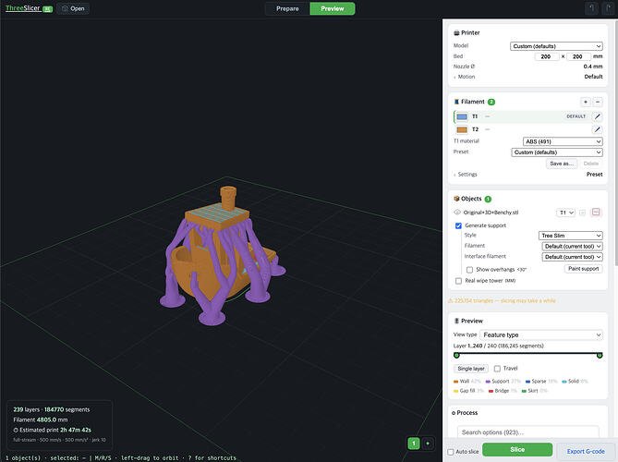Image resolution: width=618 pixels, height=462 pixels.
Task: Click the redo arrow icon in top bar
Action: [x=608, y=8]
